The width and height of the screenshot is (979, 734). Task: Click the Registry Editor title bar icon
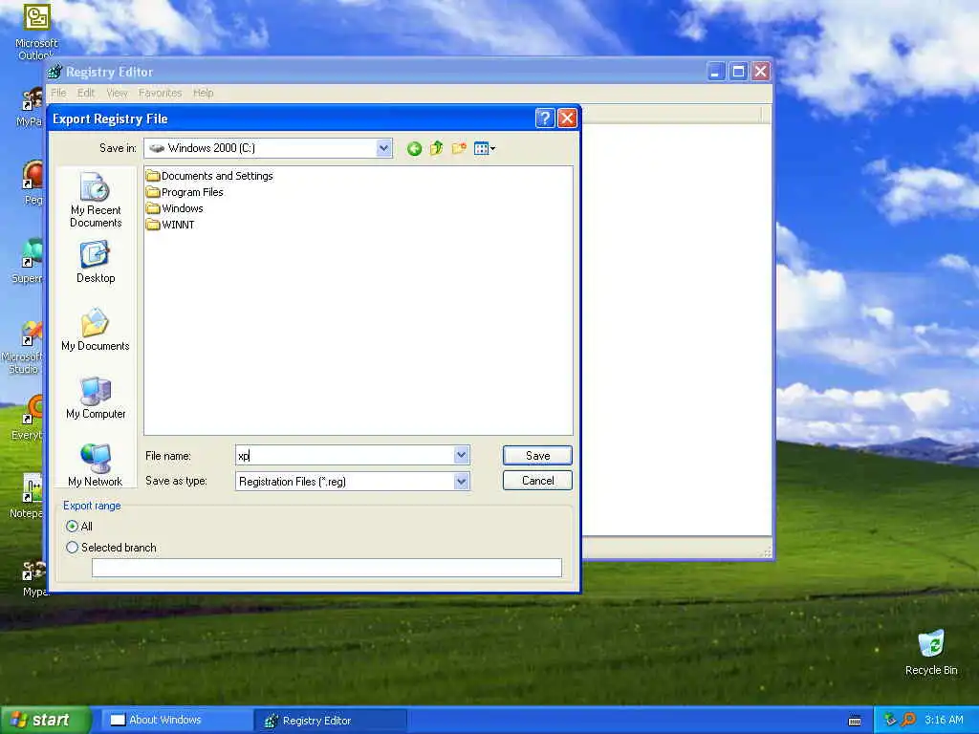pos(54,72)
